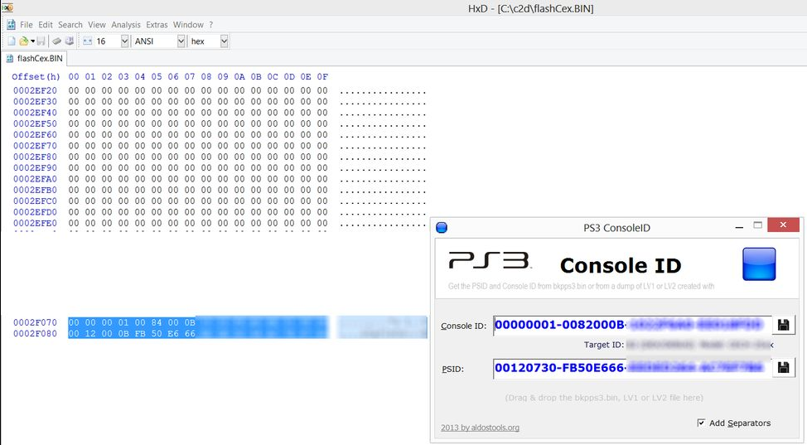Open the Edit menu

pos(46,25)
